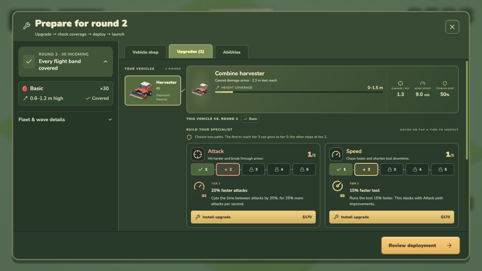
Task: Switch to the Vehicle shop tab
Action: 145,52
